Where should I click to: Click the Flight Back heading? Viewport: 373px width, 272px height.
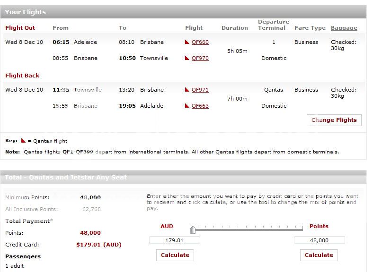pos(22,76)
